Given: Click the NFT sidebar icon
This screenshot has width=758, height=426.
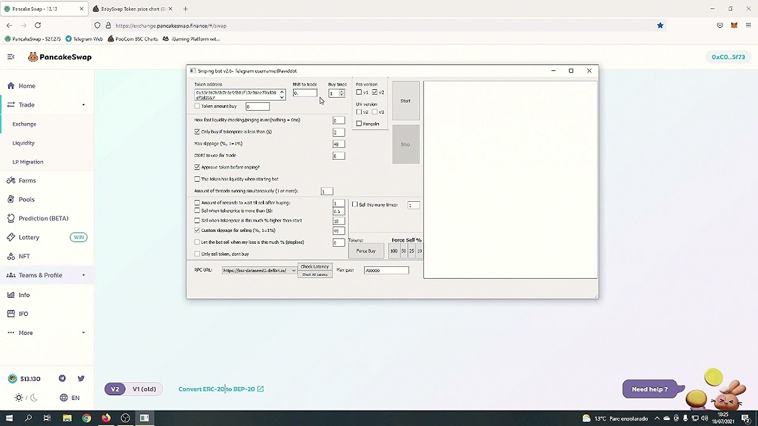Looking at the screenshot, I should point(11,256).
